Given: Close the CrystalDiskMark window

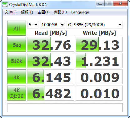Looking at the screenshot, I should coord(120,3).
